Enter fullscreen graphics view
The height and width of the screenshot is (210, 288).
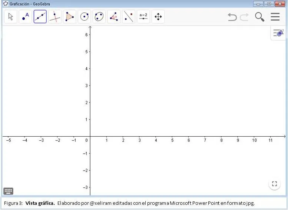coord(274,184)
